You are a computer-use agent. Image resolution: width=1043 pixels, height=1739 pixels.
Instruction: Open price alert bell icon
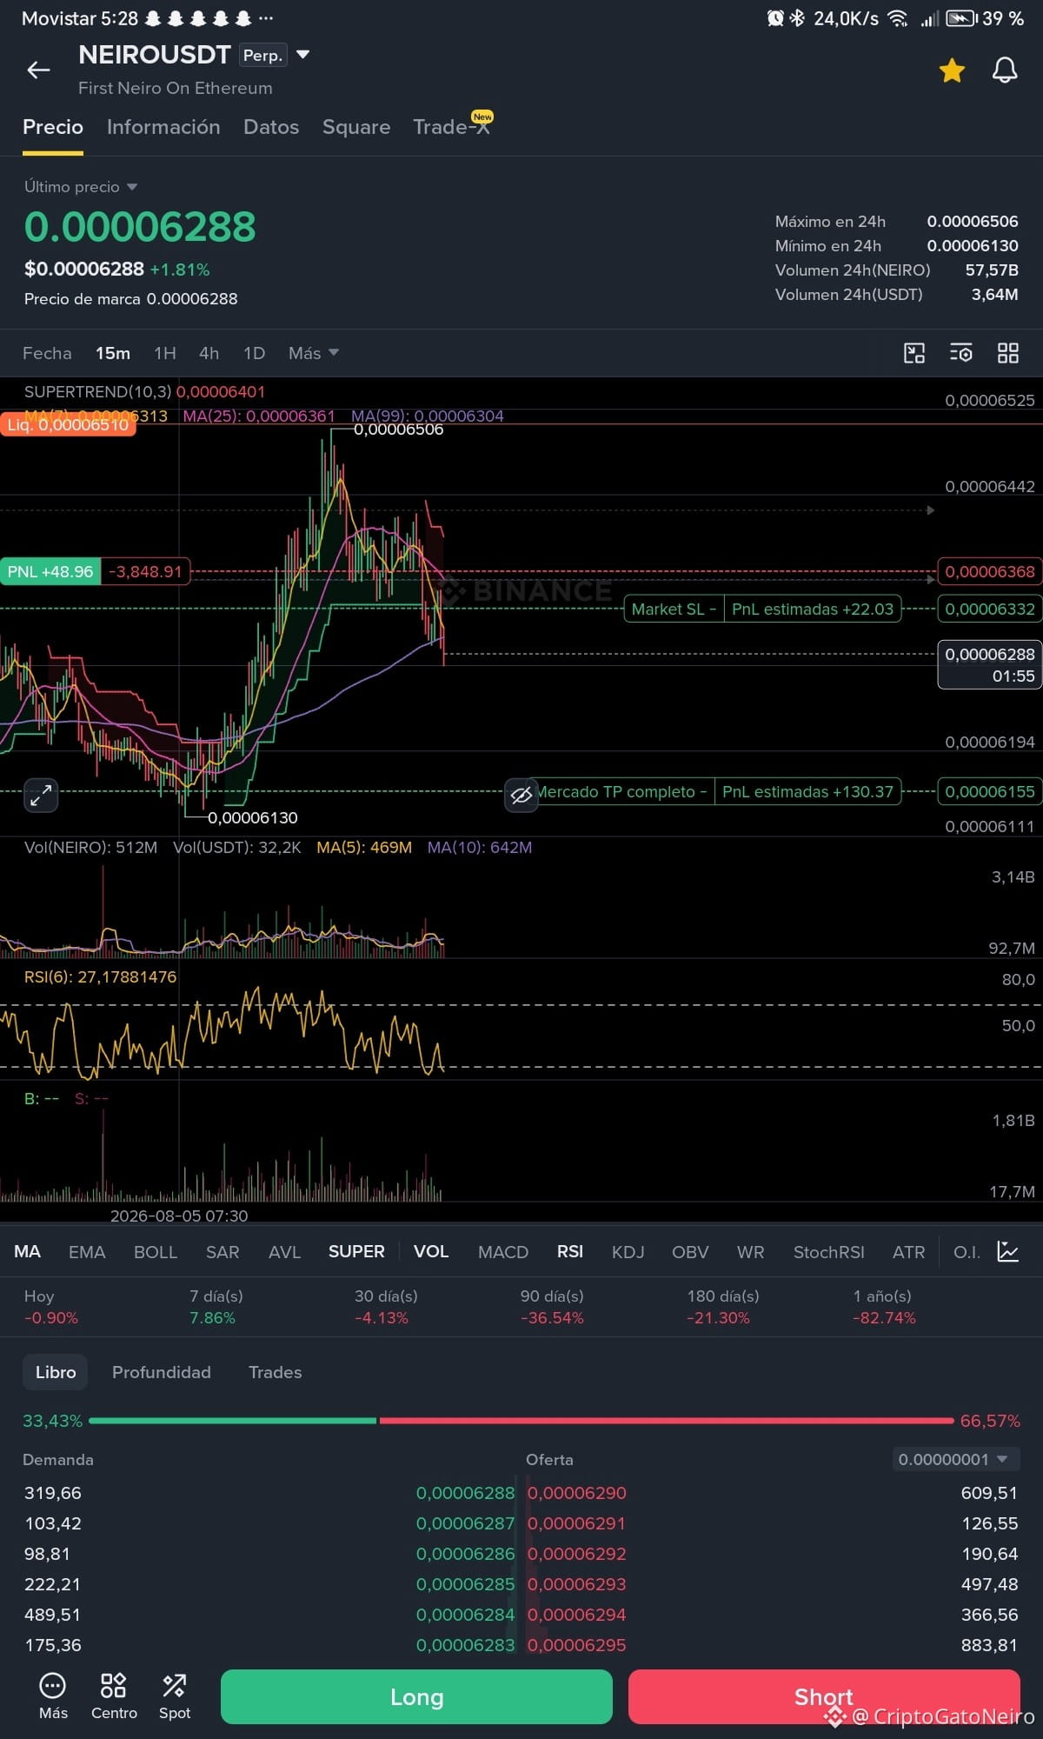click(x=1005, y=70)
